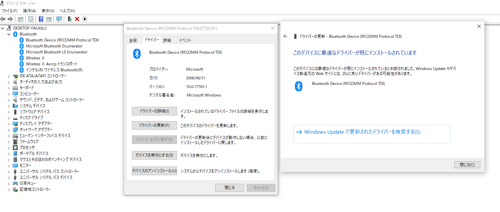
Task: Click Windows Update で更新されたドライバーを検索する link
Action: (372, 134)
